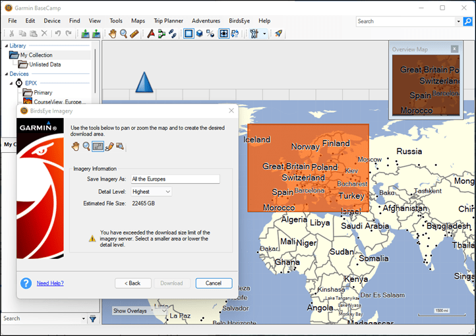Click the first Send to Device icon

(85, 34)
